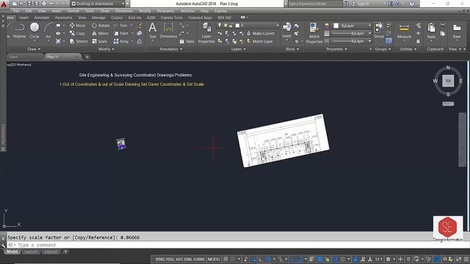Click the Customization menu icon in status bar

(466, 259)
